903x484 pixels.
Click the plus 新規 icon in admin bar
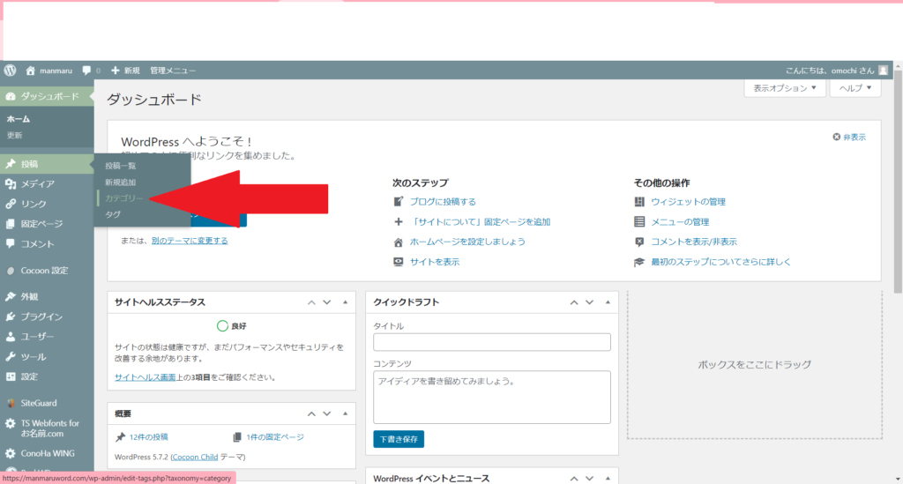(116, 71)
